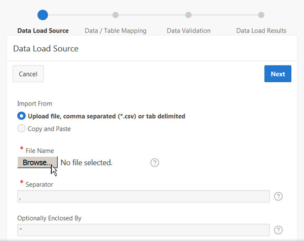Click the Data Load Source panel heading
The image size is (304, 241).
[45, 49]
